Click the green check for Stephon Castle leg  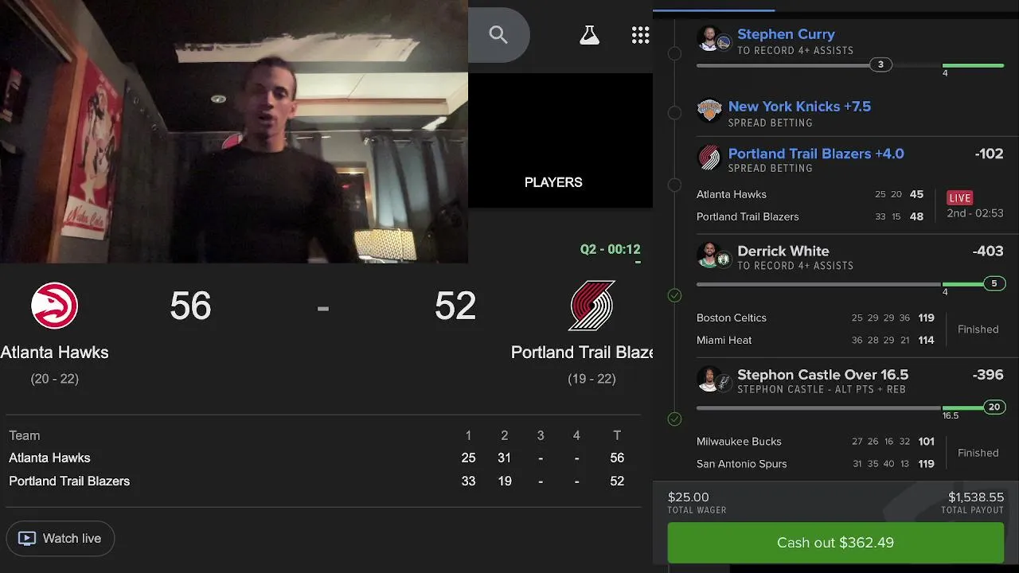[674, 419]
